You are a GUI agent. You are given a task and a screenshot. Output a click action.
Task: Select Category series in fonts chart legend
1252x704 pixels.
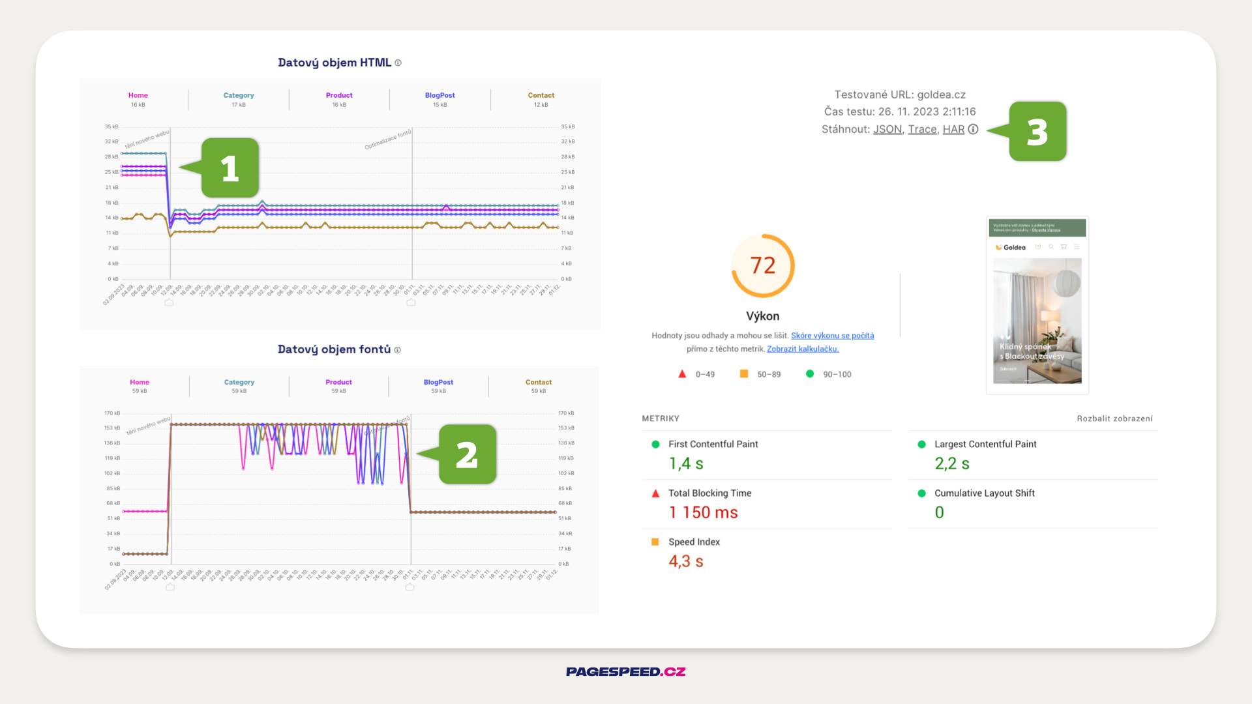tap(239, 386)
